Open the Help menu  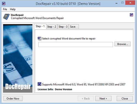coord(13,9)
